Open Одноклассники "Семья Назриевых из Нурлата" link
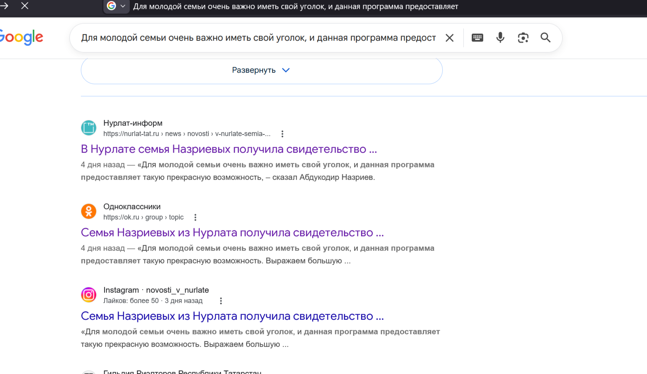 pyautogui.click(x=232, y=233)
